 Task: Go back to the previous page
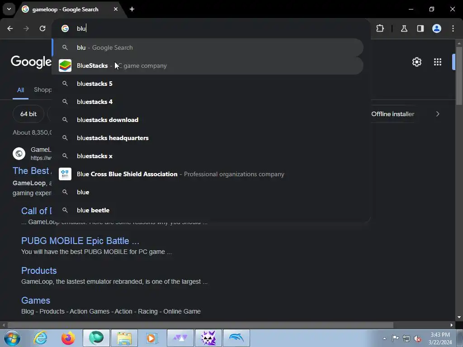(10, 28)
